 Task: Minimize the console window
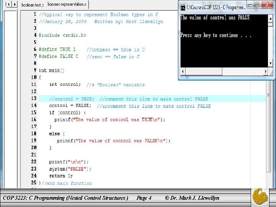[250, 5]
